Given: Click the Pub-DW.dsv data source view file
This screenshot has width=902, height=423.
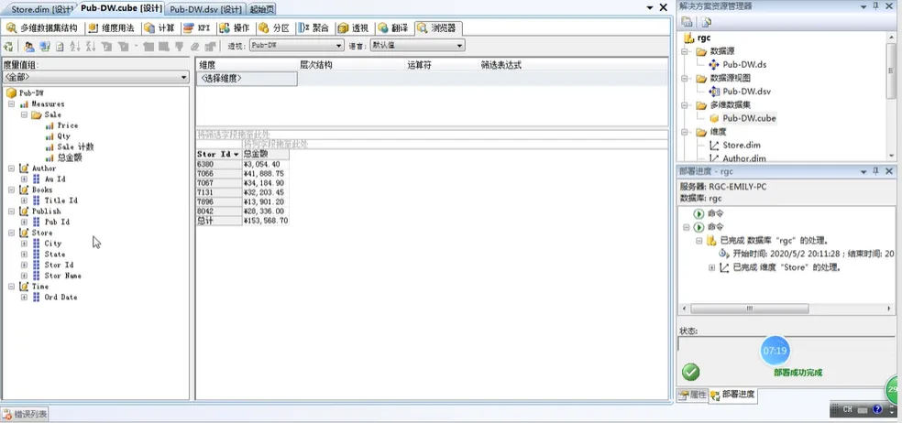Looking at the screenshot, I should pos(747,92).
